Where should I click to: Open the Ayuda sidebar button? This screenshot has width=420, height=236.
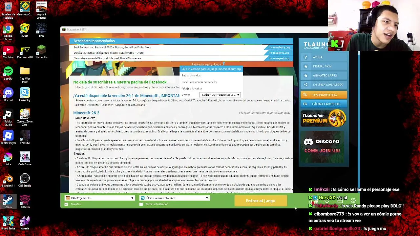point(324,57)
